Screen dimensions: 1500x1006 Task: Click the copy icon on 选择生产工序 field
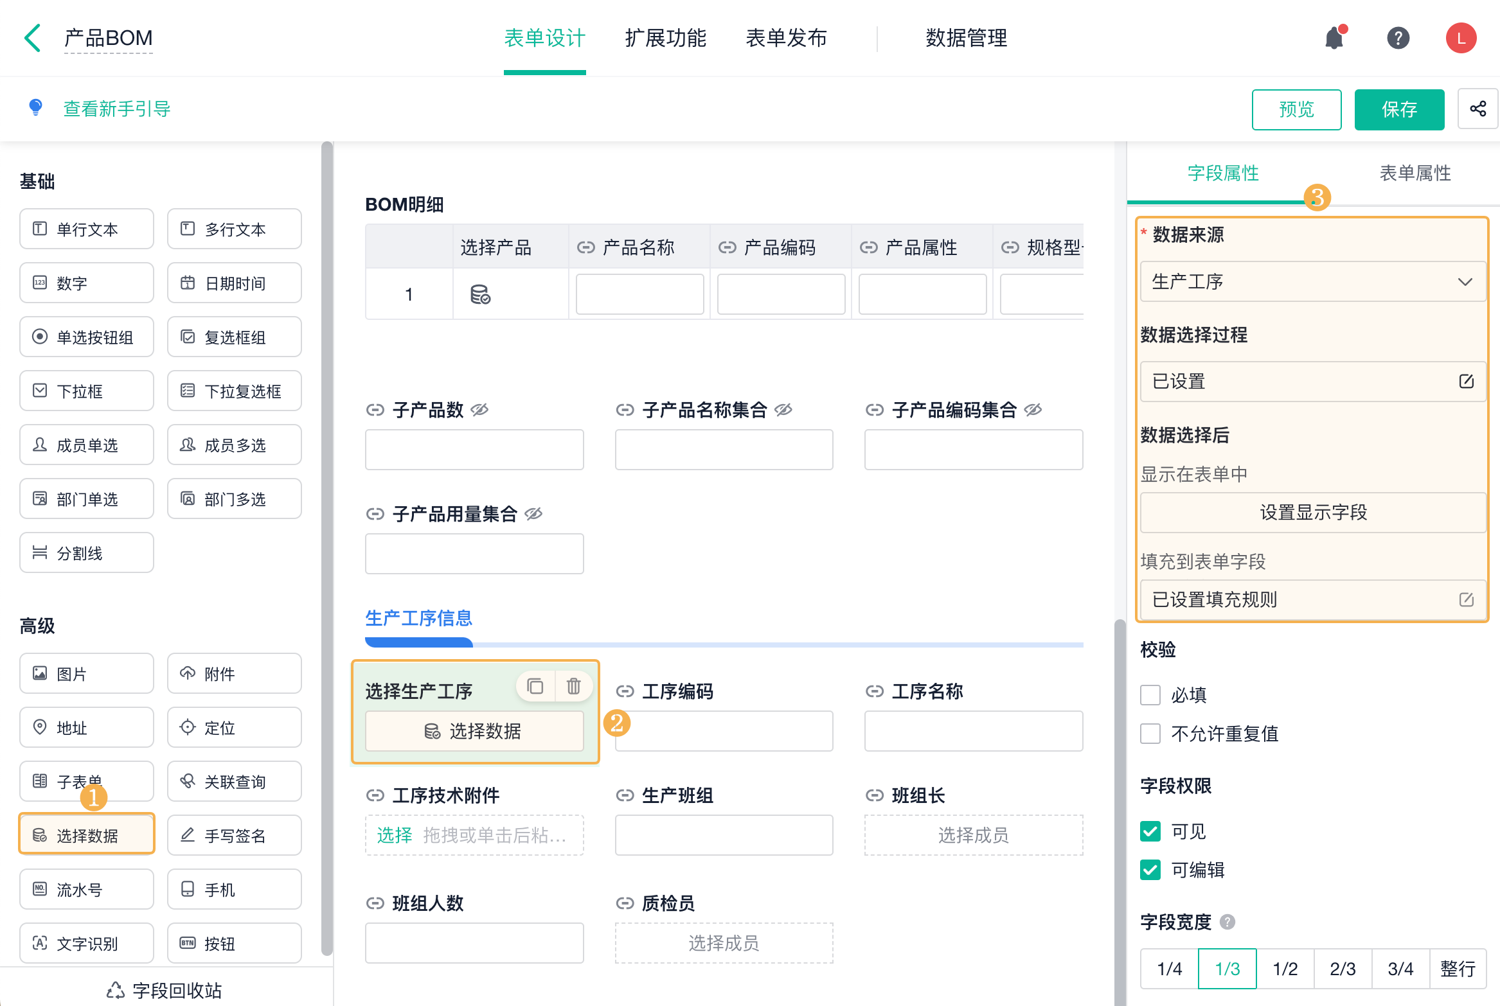(535, 686)
